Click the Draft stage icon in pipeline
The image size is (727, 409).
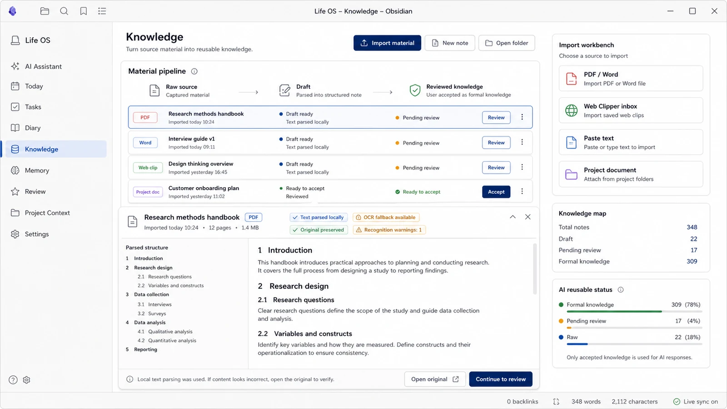[285, 90]
